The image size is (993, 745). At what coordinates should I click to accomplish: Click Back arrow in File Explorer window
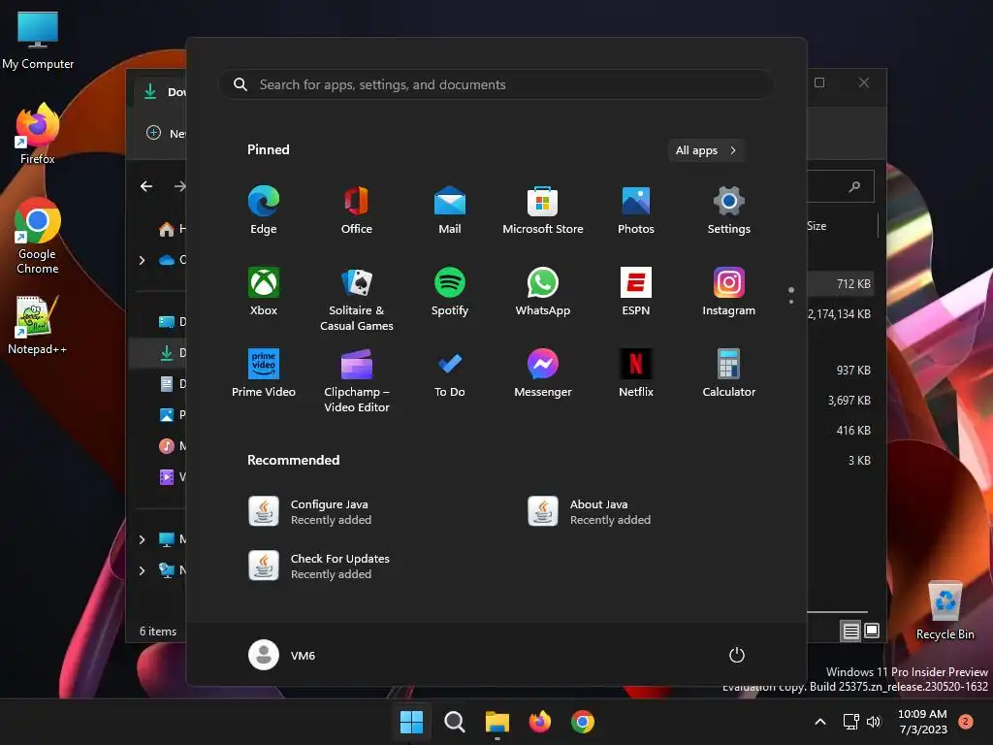146,186
